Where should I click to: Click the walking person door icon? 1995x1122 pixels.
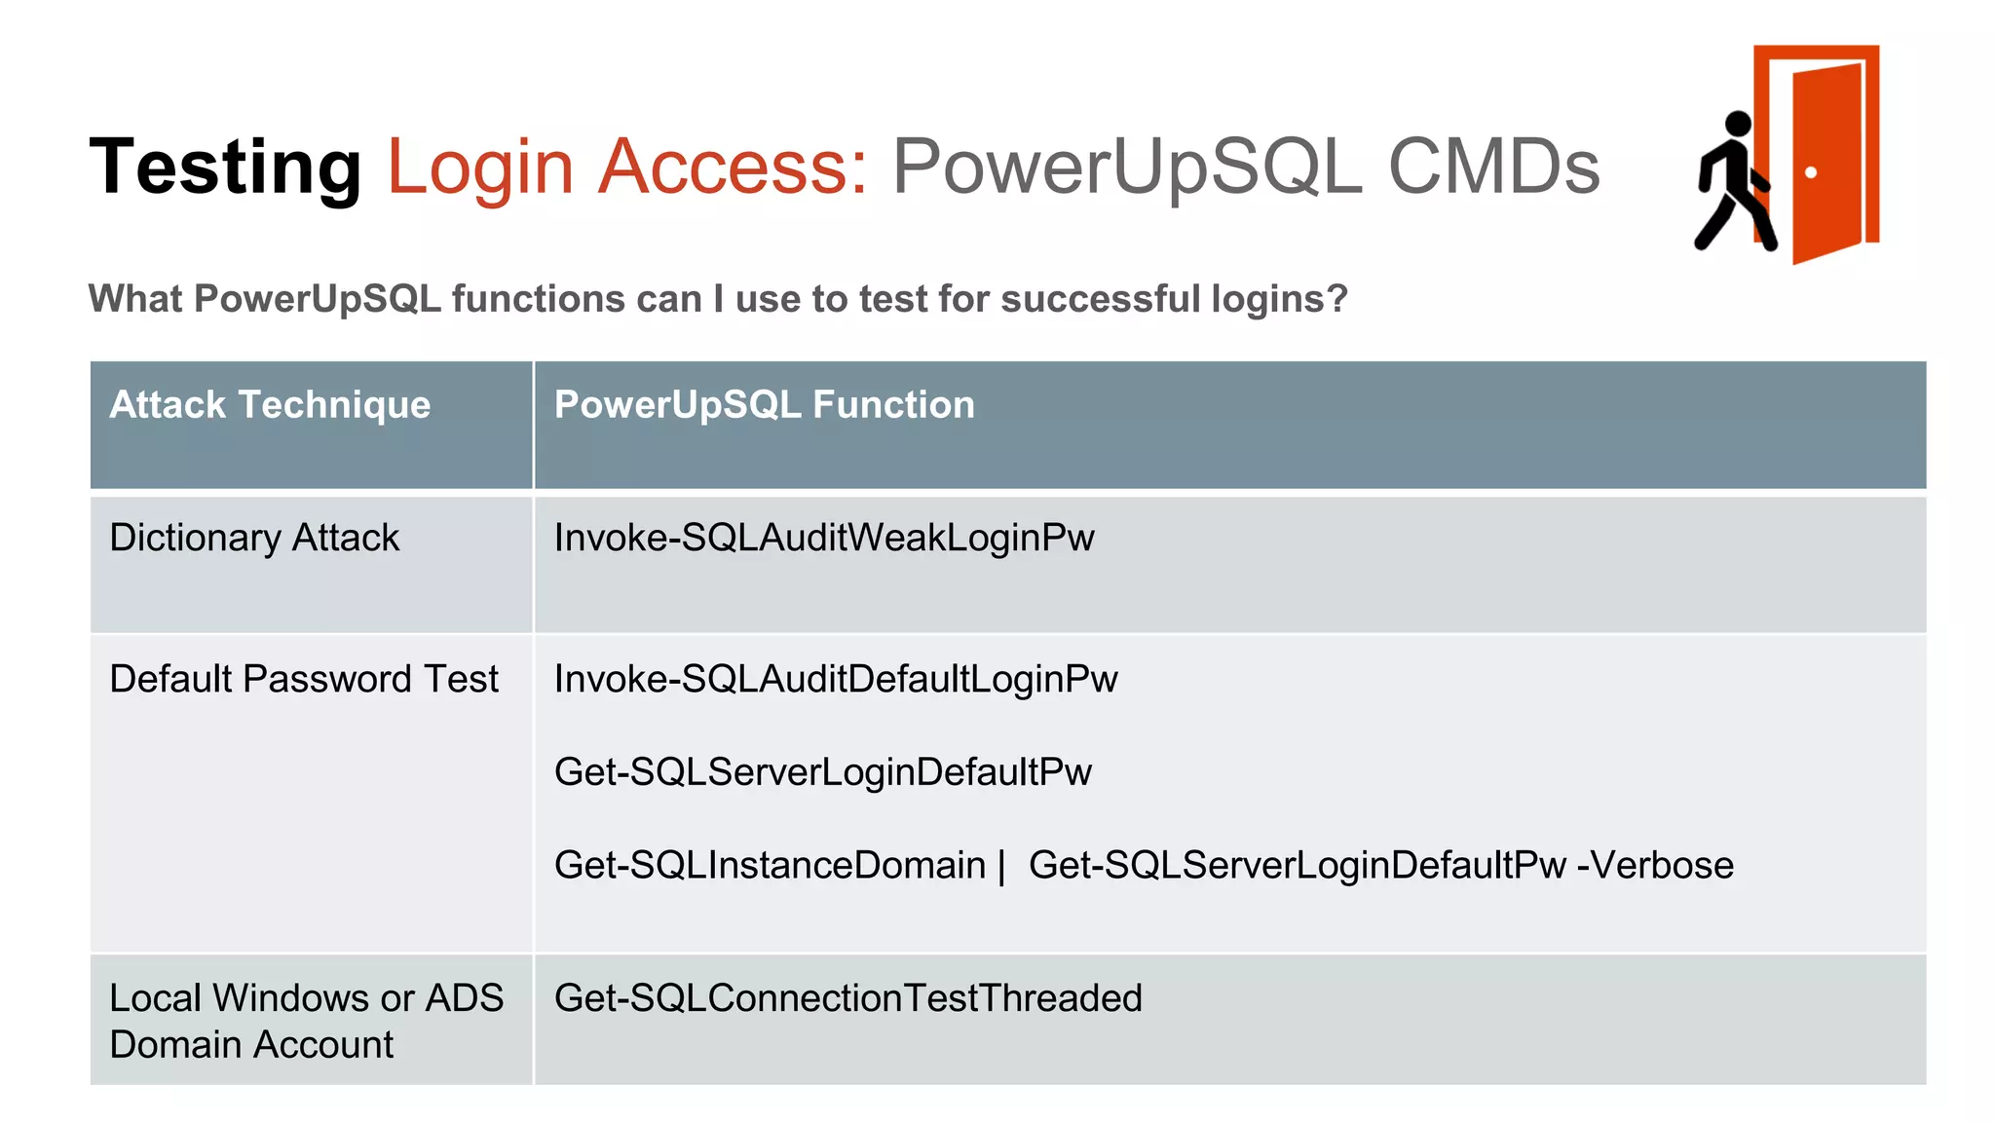coord(1787,154)
